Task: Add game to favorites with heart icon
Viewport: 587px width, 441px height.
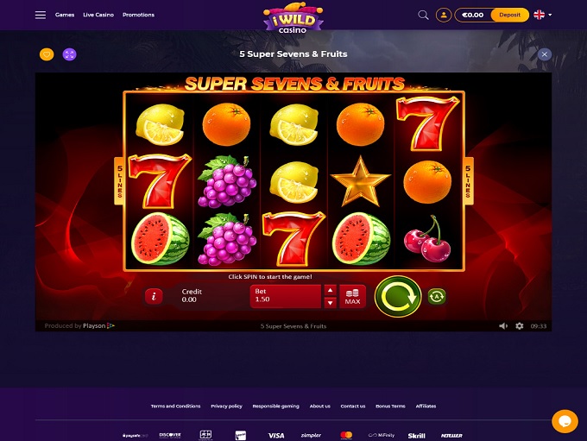Action: coord(47,54)
